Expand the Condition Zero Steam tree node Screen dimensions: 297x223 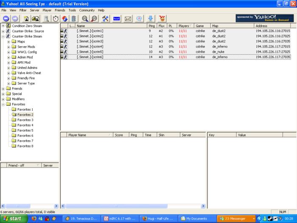click(3, 26)
